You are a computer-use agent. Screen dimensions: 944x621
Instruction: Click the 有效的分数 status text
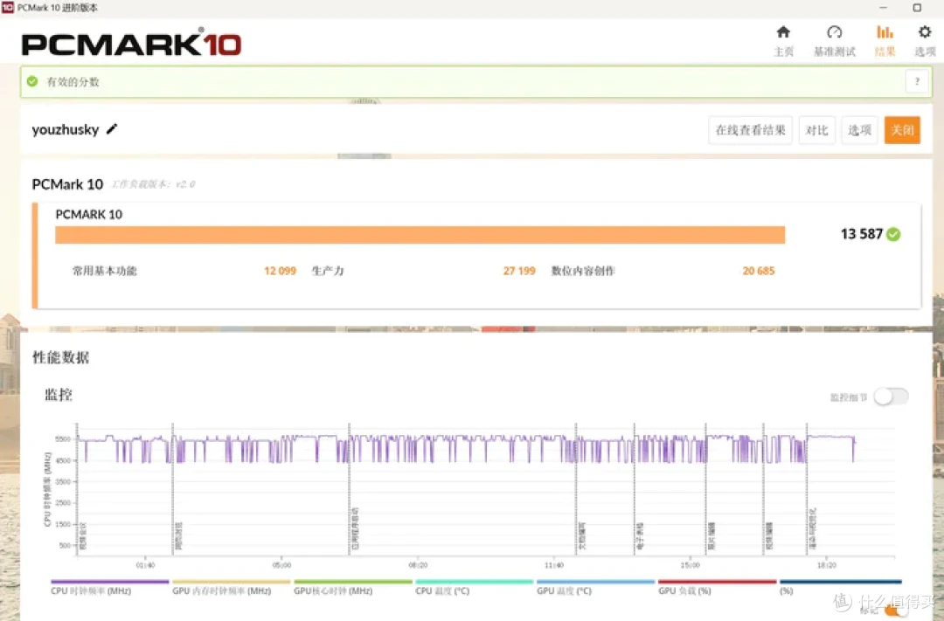73,82
